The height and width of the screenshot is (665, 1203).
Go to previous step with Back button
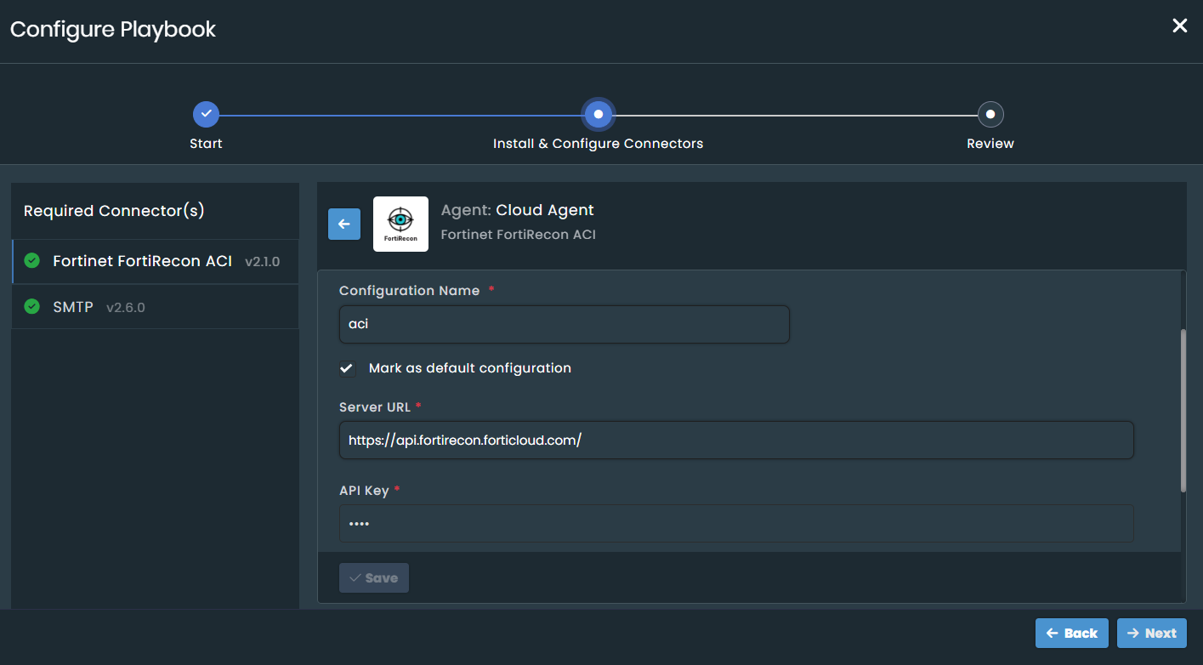tap(1071, 634)
